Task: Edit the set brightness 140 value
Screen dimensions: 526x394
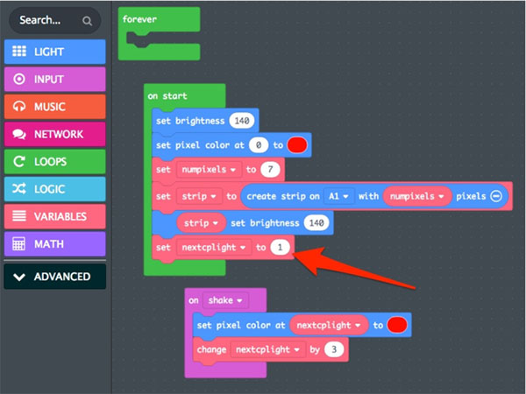Action: pyautogui.click(x=242, y=120)
